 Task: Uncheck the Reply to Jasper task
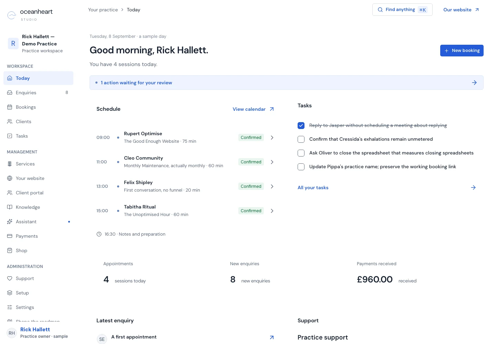301,126
